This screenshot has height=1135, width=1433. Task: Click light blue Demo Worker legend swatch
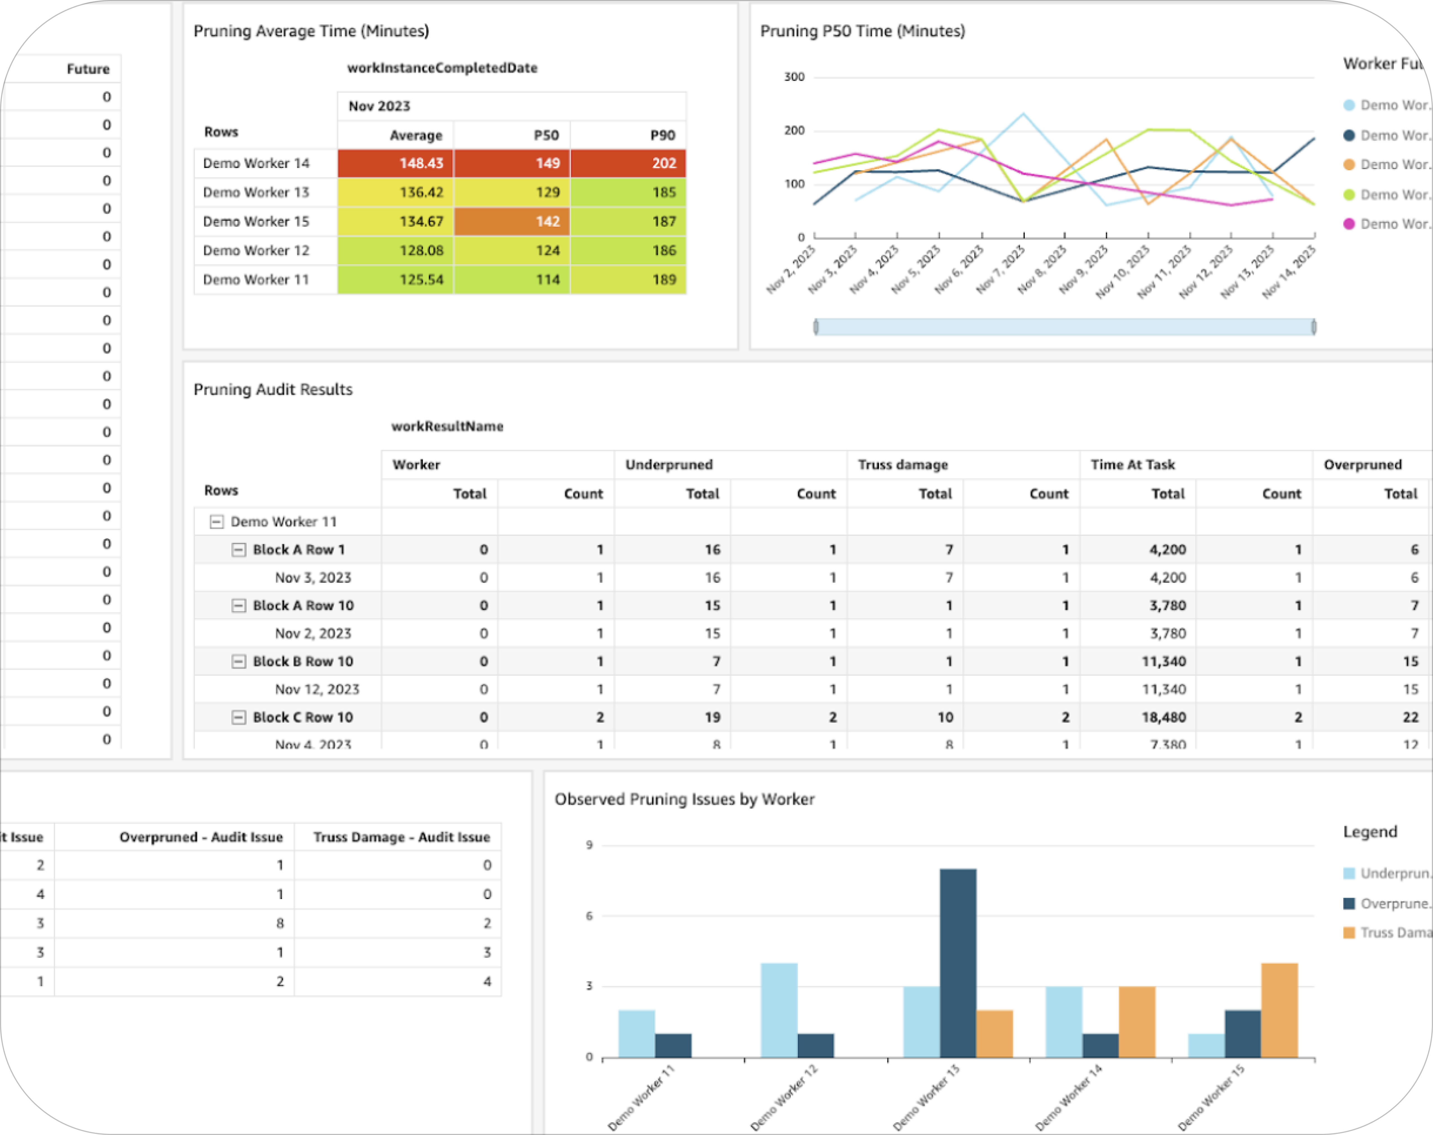point(1349,105)
